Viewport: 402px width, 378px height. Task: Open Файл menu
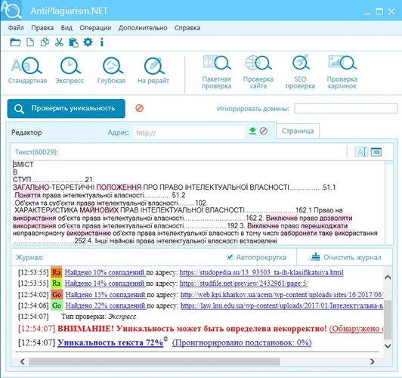(x=16, y=28)
